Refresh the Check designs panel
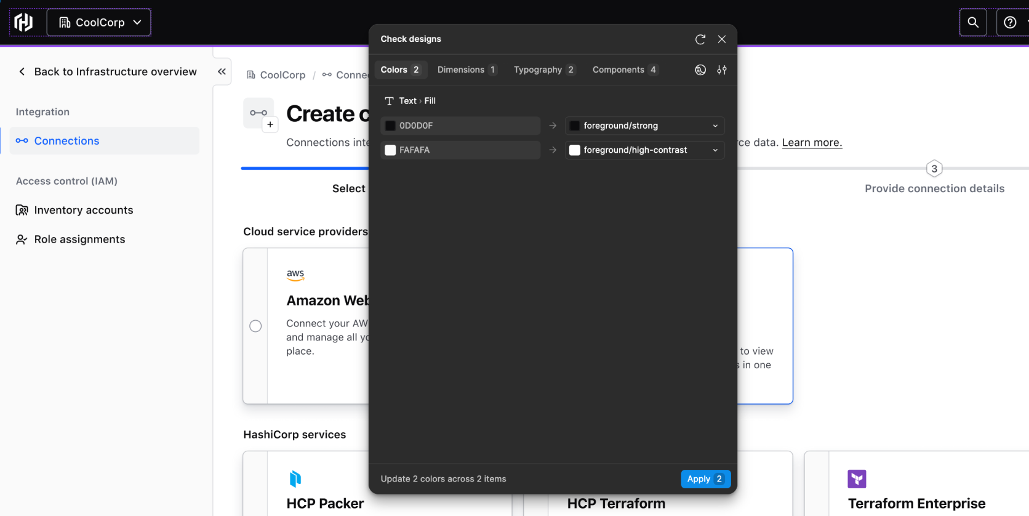The width and height of the screenshot is (1029, 516). 700,39
